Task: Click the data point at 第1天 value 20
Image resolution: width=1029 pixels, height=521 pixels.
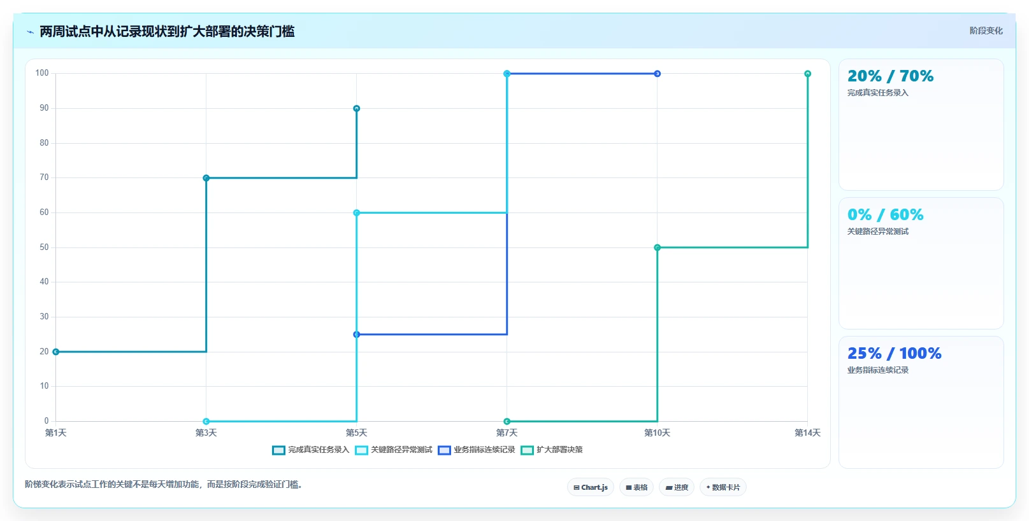Action: coord(56,352)
